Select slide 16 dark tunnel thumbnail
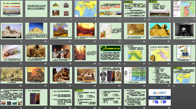The width and height of the screenshot is (196, 109). pyautogui.click(x=184, y=31)
